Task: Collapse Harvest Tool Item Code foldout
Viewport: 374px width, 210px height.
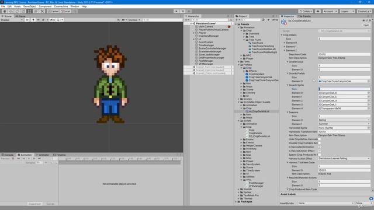Action: [x=288, y=162]
